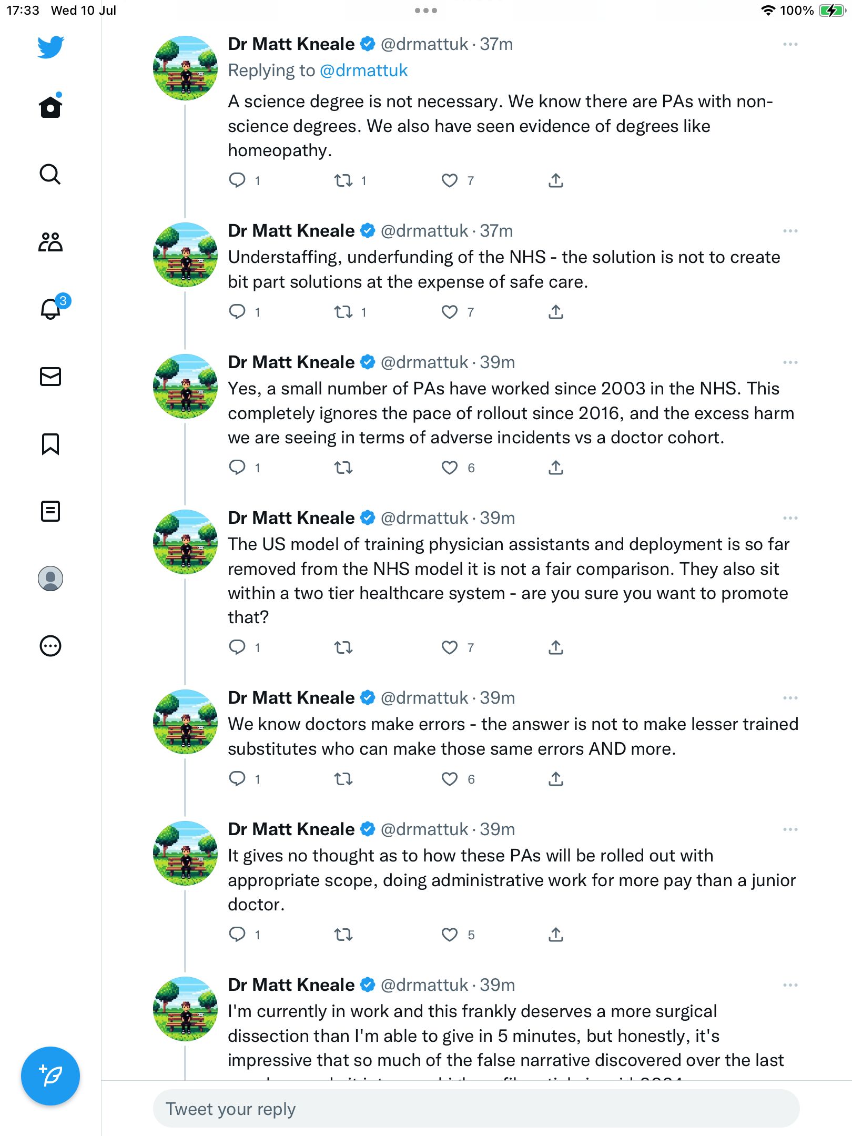Screen dimensions: 852x1136
Task: Open the Twitter bird logo home
Action: tap(50, 47)
